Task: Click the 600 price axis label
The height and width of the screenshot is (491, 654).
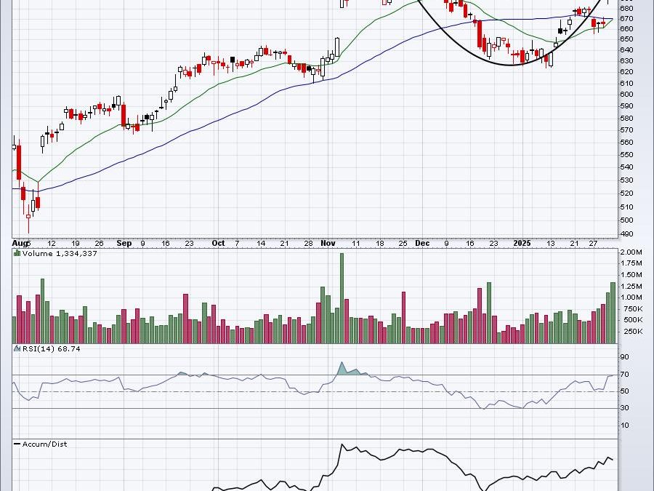Action: click(x=627, y=95)
